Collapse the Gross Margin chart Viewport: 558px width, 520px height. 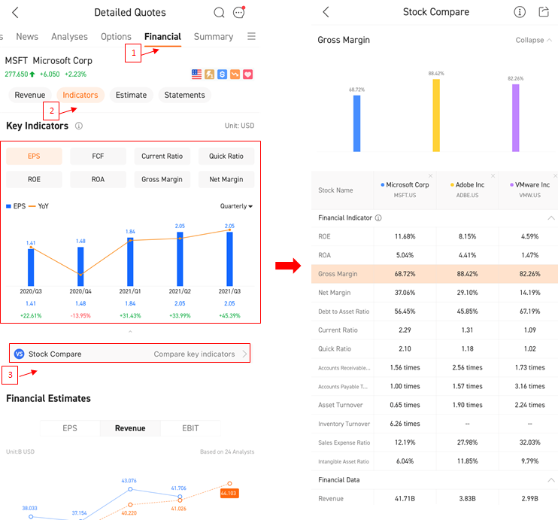click(x=534, y=40)
